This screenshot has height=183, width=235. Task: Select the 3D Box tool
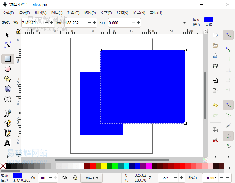(8, 89)
